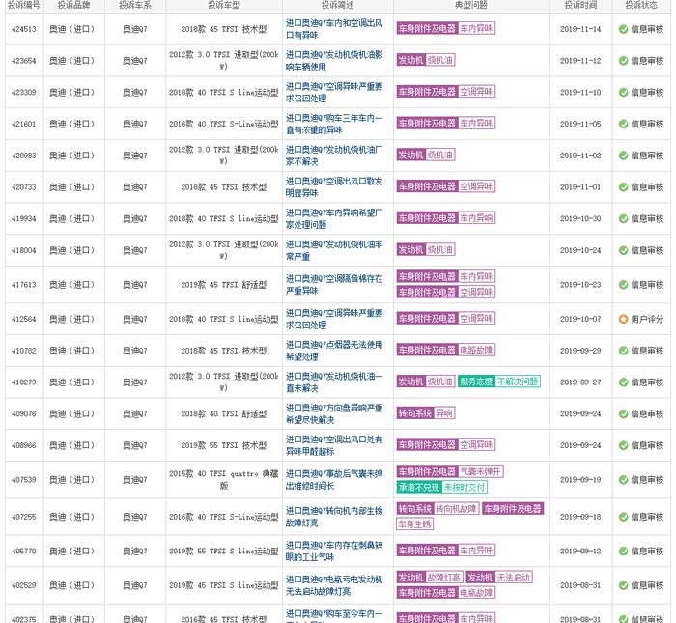Open complaint 进口奥迪Q7购车三年车内一直有浓重的异味
Viewport: 676px width, 623px height.
pos(334,124)
